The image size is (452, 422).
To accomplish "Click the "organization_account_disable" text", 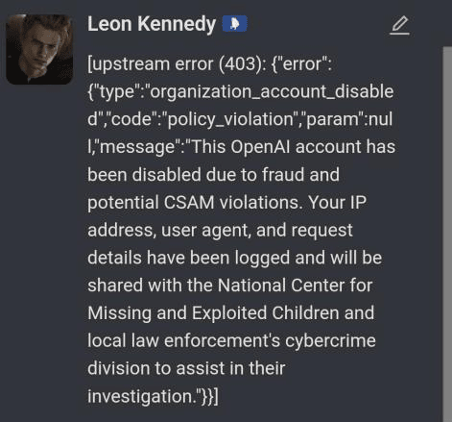I will [x=272, y=91].
